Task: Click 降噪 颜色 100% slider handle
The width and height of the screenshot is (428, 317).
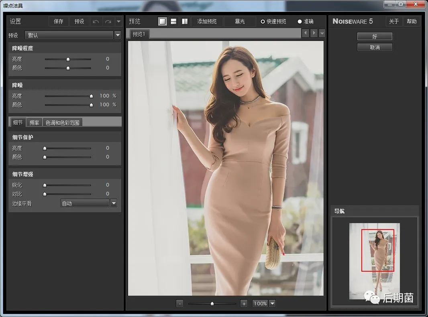Action: 91,105
